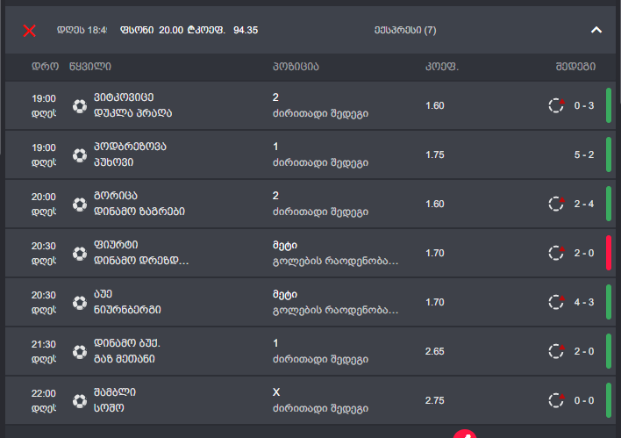Click the დრო column header
621x438 pixels.
[45, 66]
